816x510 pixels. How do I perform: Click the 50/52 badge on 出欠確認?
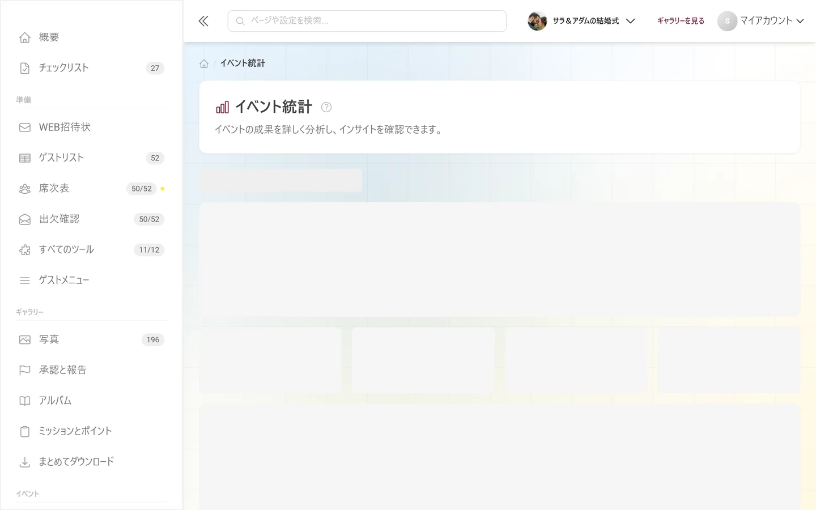[149, 219]
